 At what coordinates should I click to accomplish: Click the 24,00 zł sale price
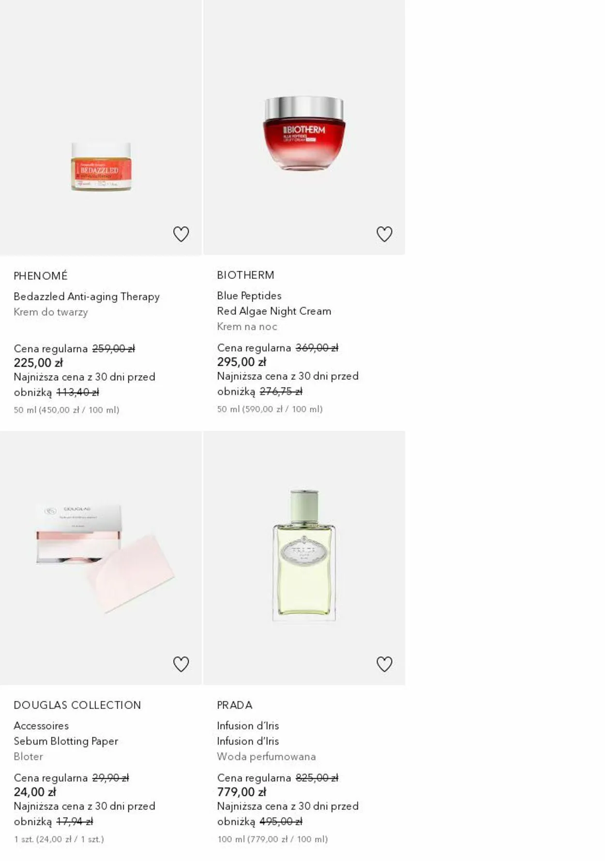35,792
